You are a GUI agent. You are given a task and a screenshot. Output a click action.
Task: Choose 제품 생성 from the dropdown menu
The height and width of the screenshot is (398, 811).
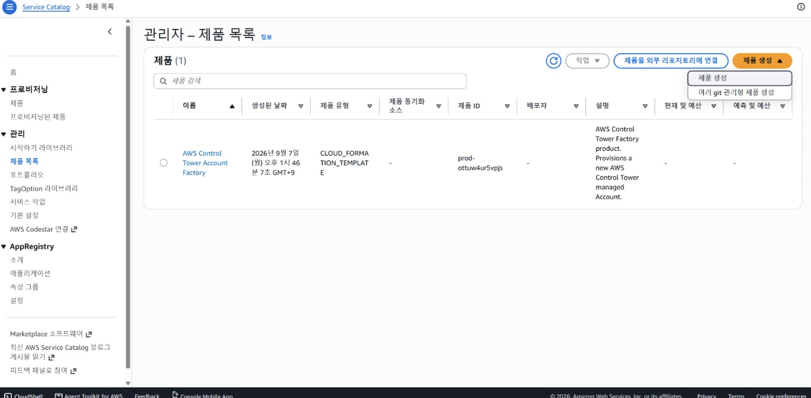(x=739, y=78)
